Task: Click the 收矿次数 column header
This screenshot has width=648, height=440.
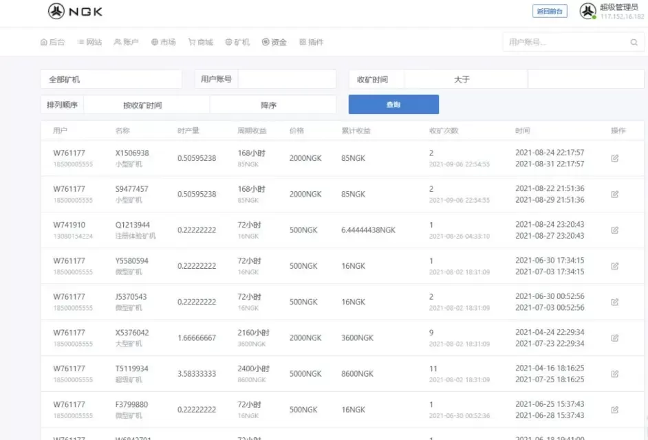Action: pos(444,131)
